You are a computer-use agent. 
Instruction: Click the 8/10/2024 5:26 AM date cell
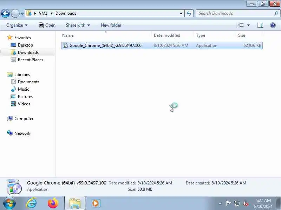tap(171, 45)
